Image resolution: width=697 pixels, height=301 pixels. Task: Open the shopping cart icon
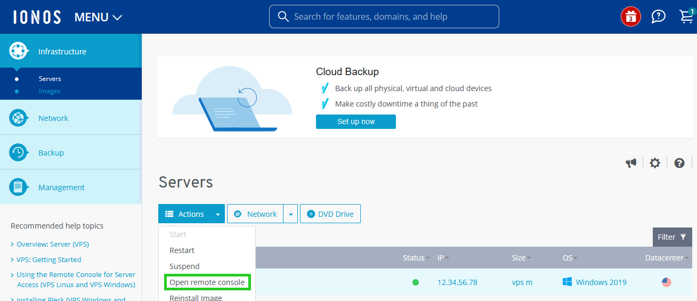(x=686, y=17)
